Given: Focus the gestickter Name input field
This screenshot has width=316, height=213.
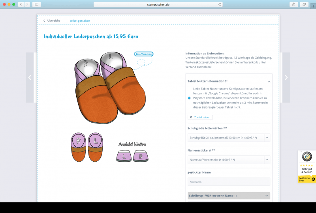Looking at the screenshot, I should [229, 182].
